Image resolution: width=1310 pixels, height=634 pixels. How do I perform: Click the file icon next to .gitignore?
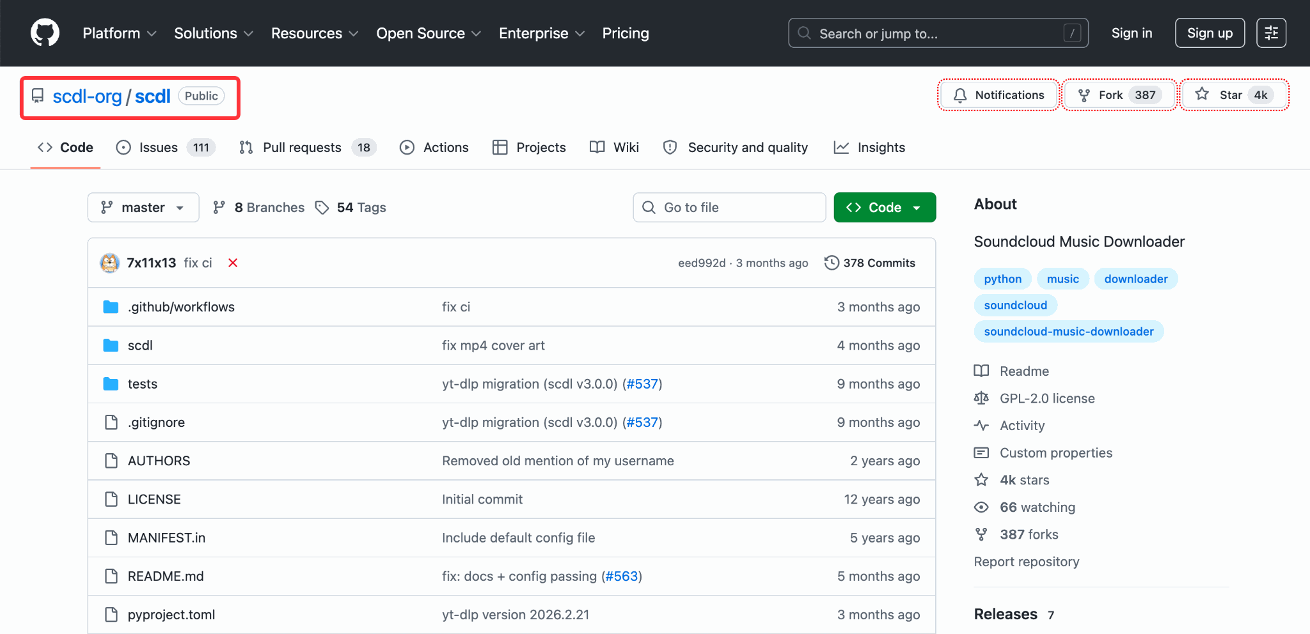pyautogui.click(x=111, y=422)
